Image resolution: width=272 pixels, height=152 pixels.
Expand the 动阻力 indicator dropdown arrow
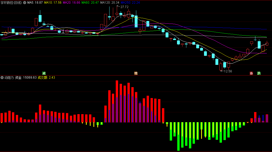coord(2,78)
